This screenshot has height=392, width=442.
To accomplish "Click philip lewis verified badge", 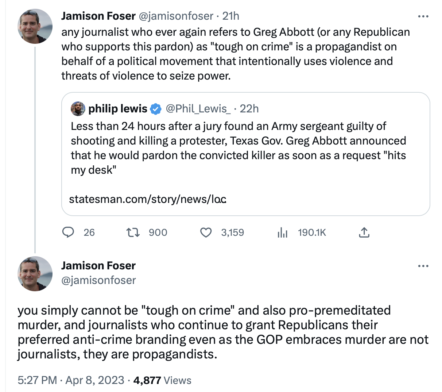I will [x=156, y=109].
